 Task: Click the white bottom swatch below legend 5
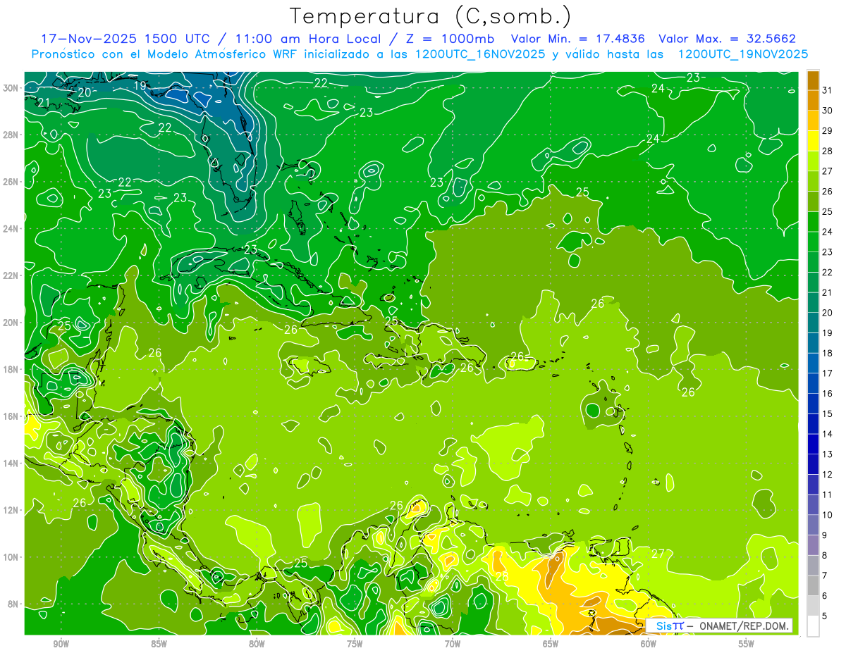(x=813, y=626)
